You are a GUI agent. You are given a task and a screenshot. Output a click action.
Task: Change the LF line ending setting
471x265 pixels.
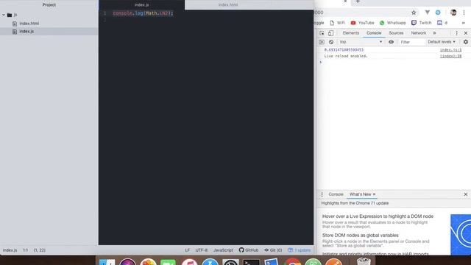pyautogui.click(x=187, y=250)
